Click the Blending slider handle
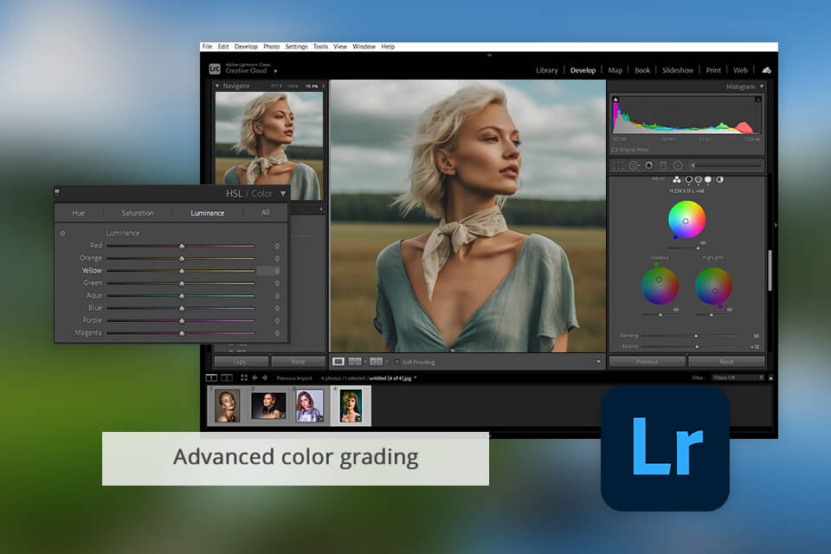This screenshot has height=554, width=831. [696, 336]
